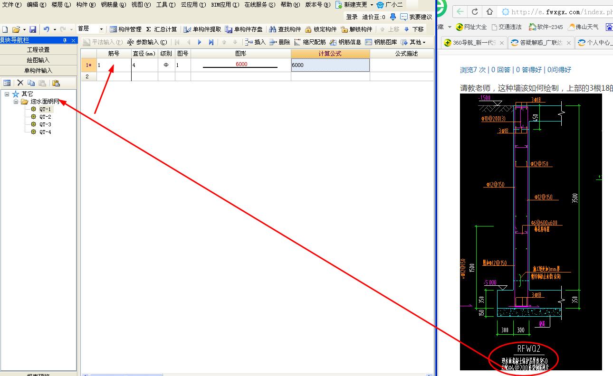Click the New file icon
This screenshot has height=376, width=613.
(x=5, y=29)
